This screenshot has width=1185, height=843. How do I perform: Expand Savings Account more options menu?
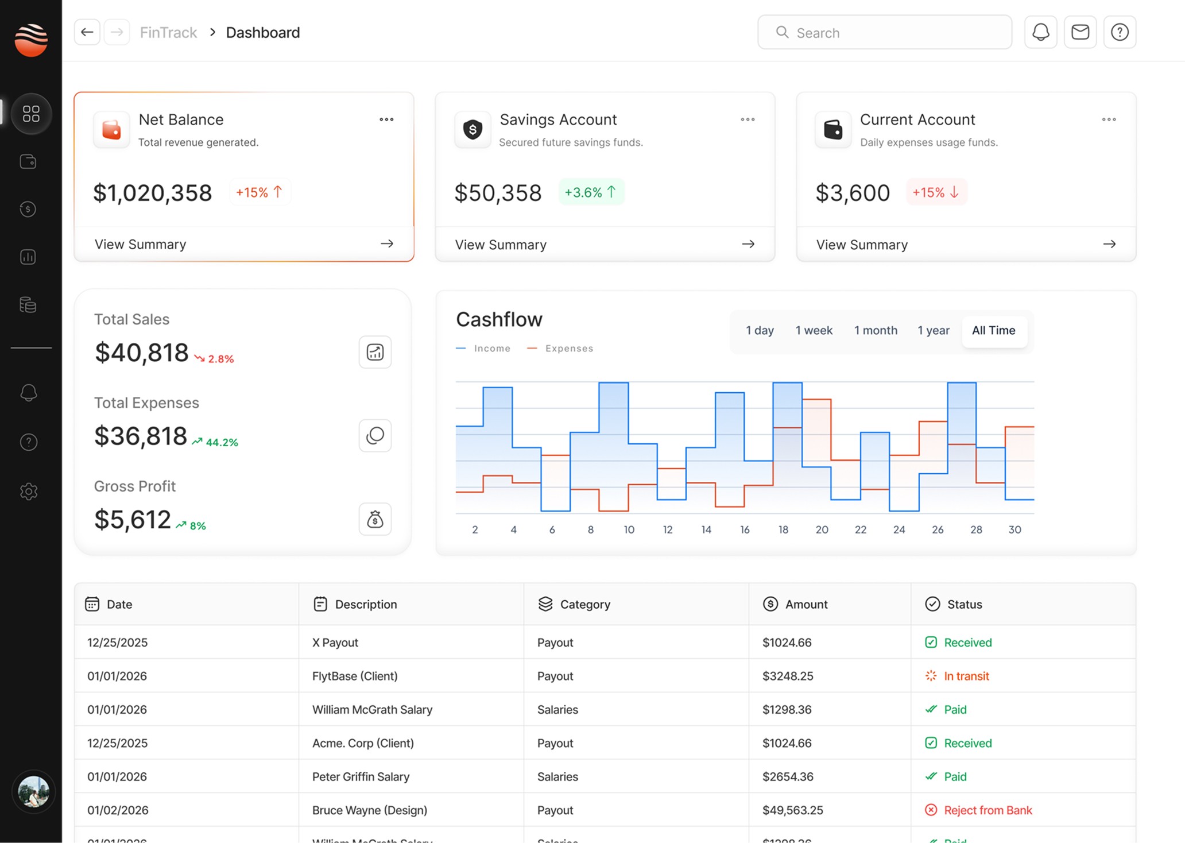(x=748, y=119)
